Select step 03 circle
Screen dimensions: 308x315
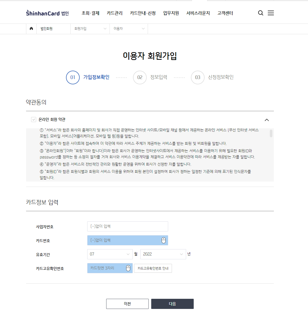click(198, 77)
